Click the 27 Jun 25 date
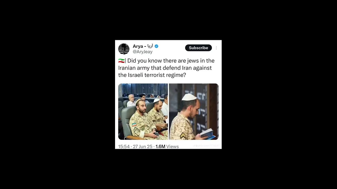The image size is (337, 189). tap(142, 146)
